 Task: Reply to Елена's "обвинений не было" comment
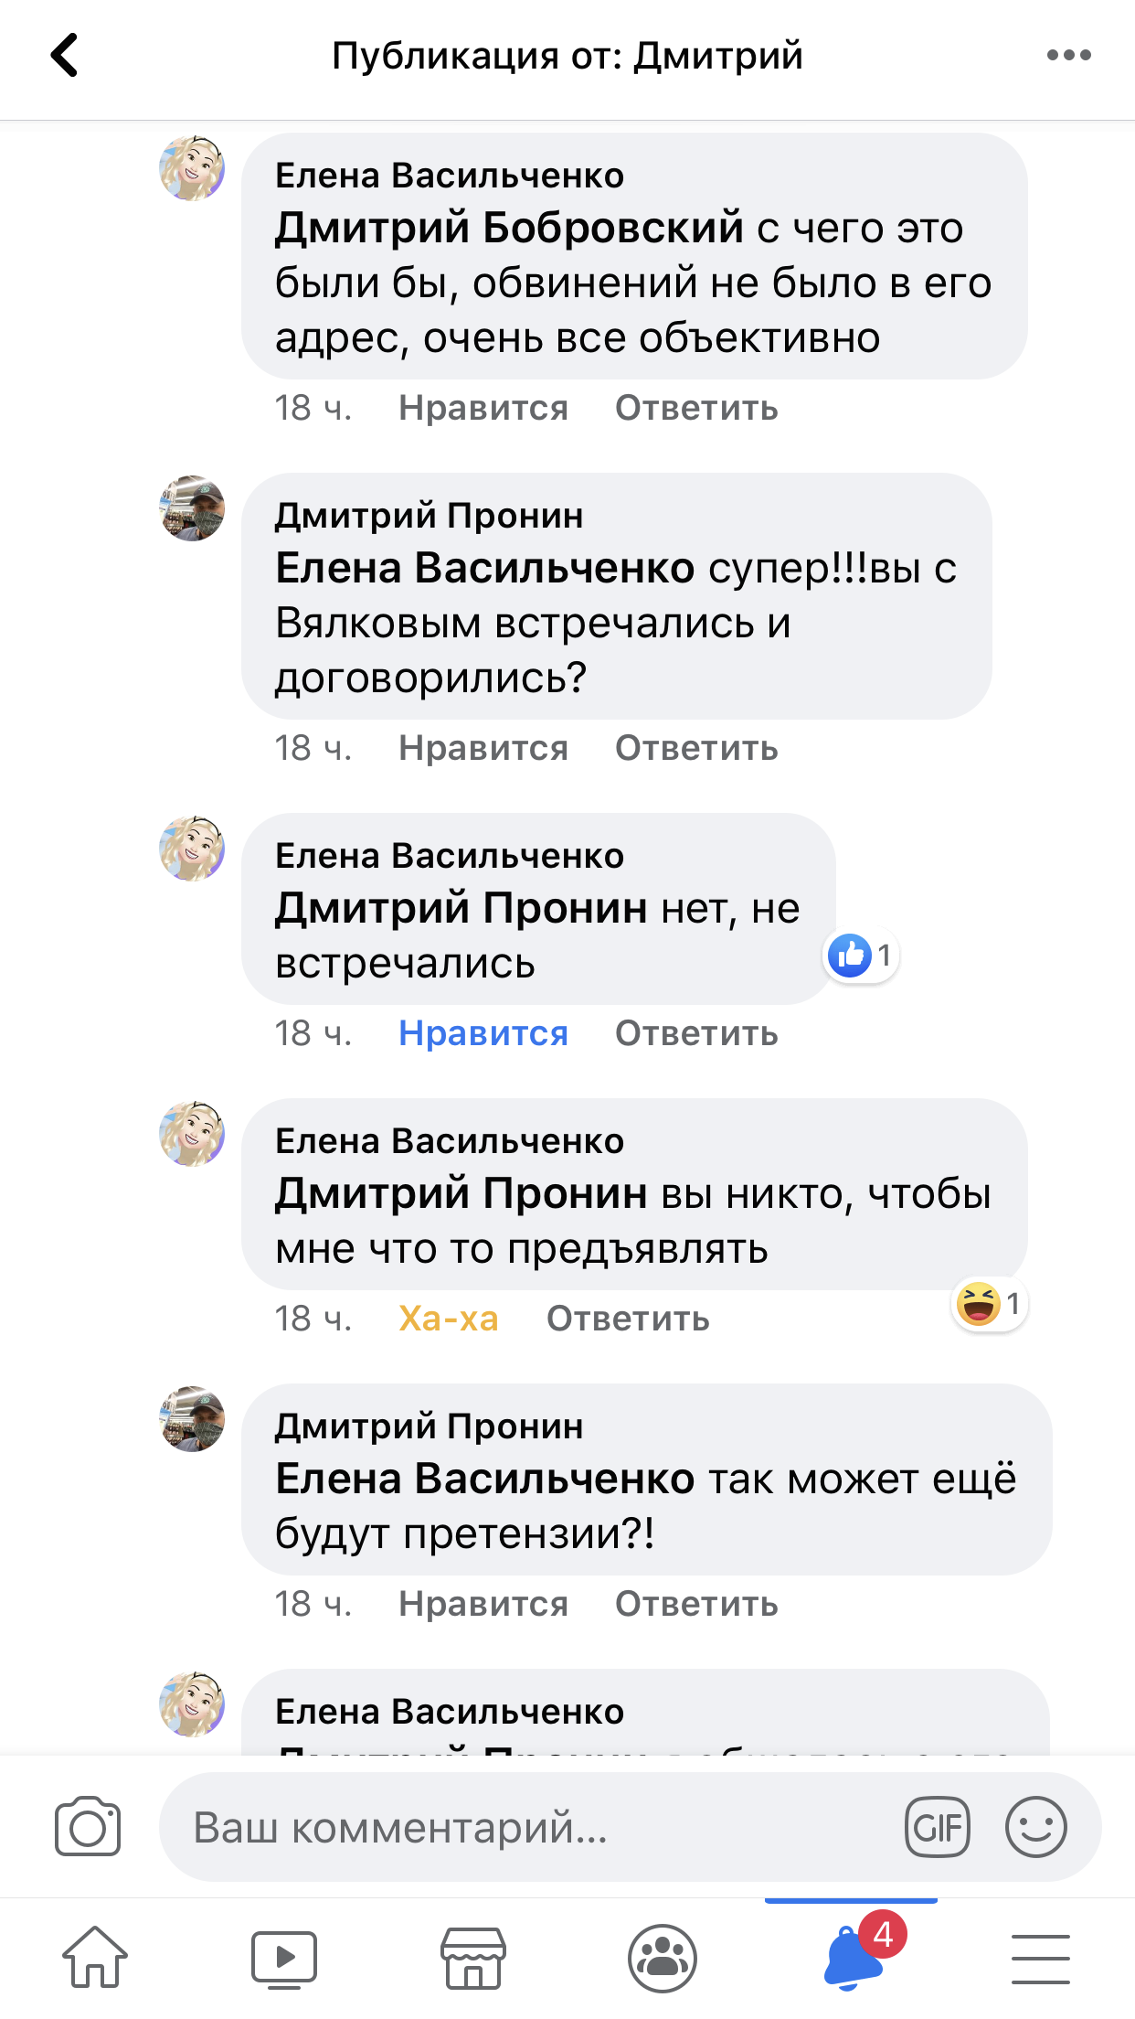[696, 408]
